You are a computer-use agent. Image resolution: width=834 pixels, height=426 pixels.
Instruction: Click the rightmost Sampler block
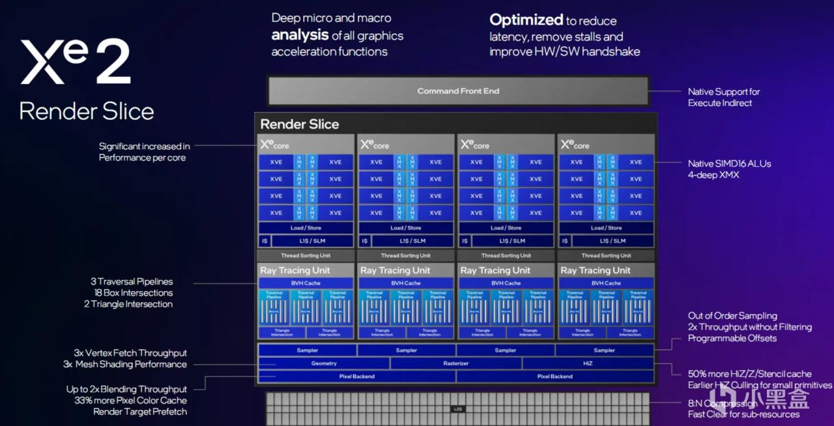point(604,350)
